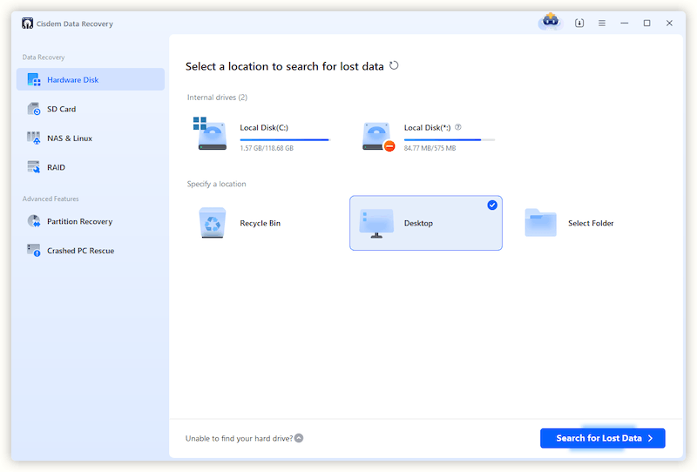Open the RAID recovery section

pos(91,167)
